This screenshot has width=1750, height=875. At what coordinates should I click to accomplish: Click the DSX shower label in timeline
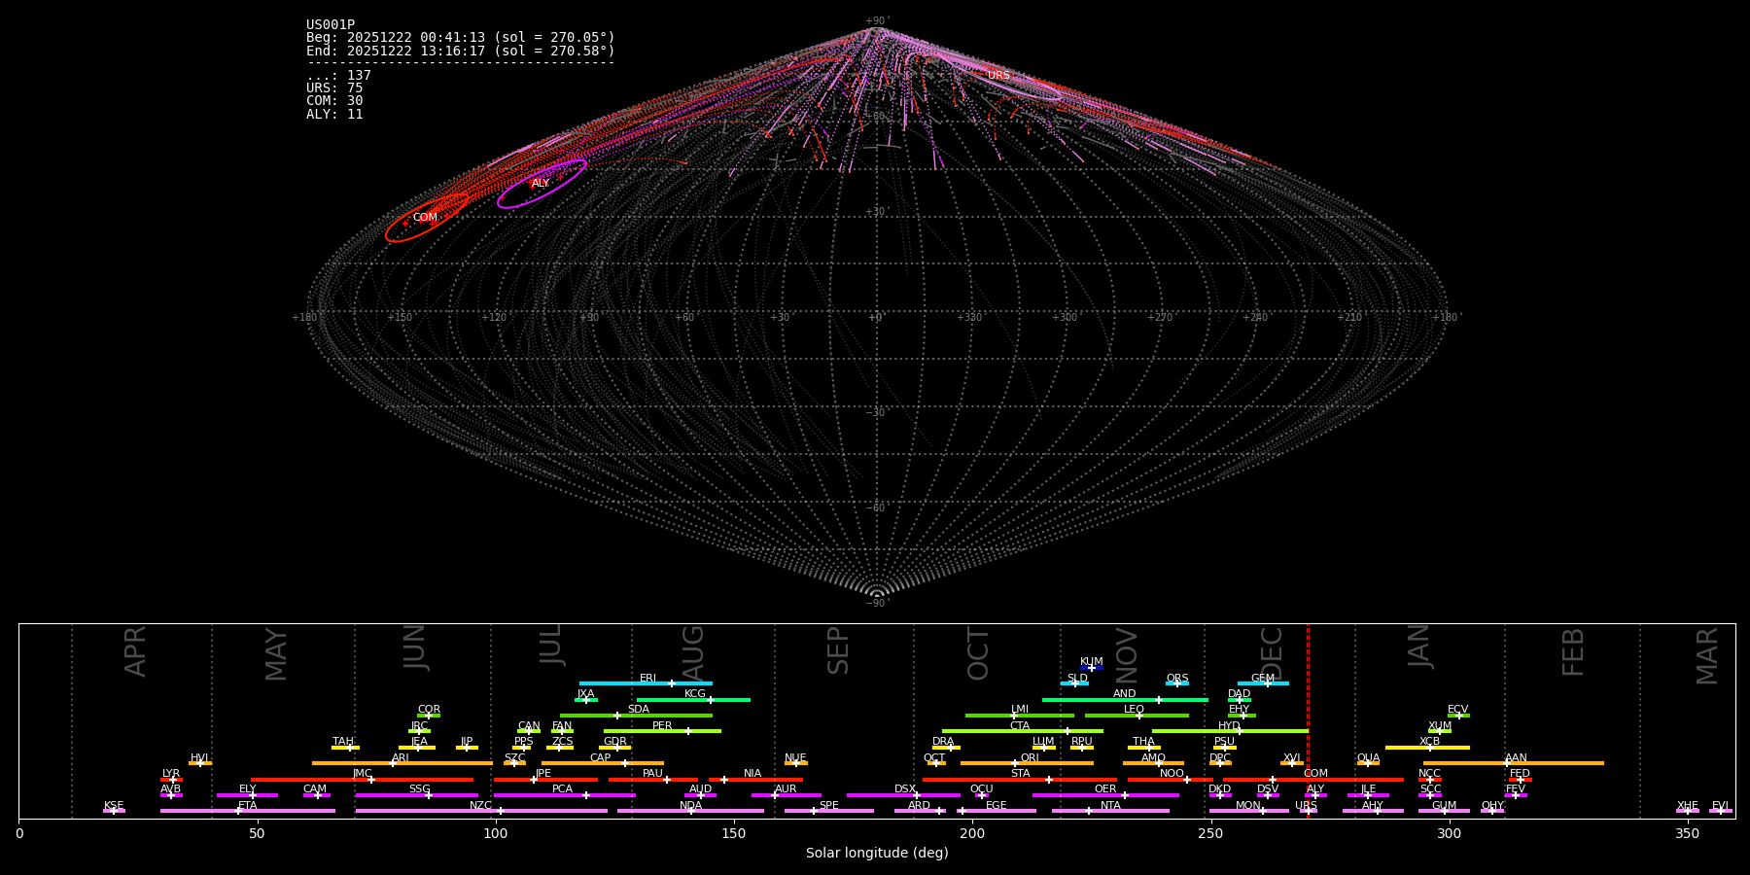pos(905,789)
